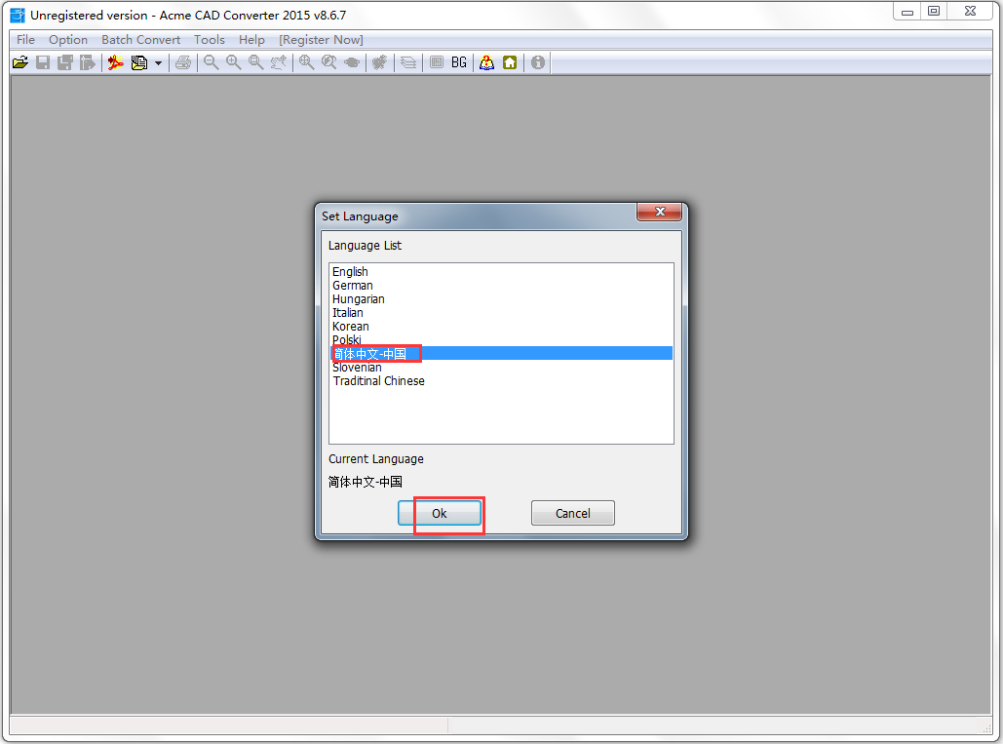Cancel the Set Language dialog

click(x=572, y=513)
